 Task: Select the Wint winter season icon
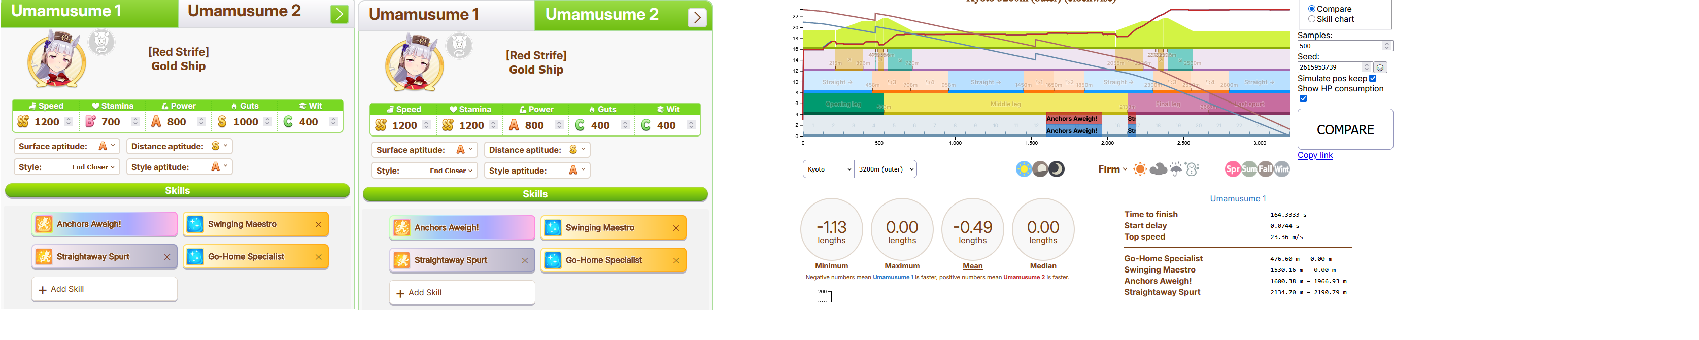tap(1281, 169)
